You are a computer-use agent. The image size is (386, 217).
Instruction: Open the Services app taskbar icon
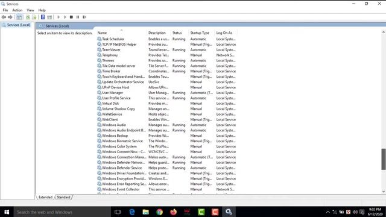pyautogui.click(x=229, y=212)
